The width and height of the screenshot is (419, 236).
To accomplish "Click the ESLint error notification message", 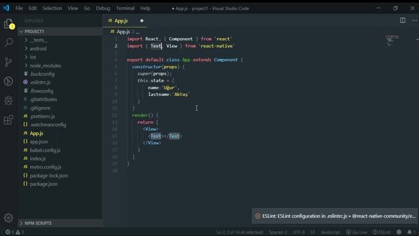I will click(339, 216).
